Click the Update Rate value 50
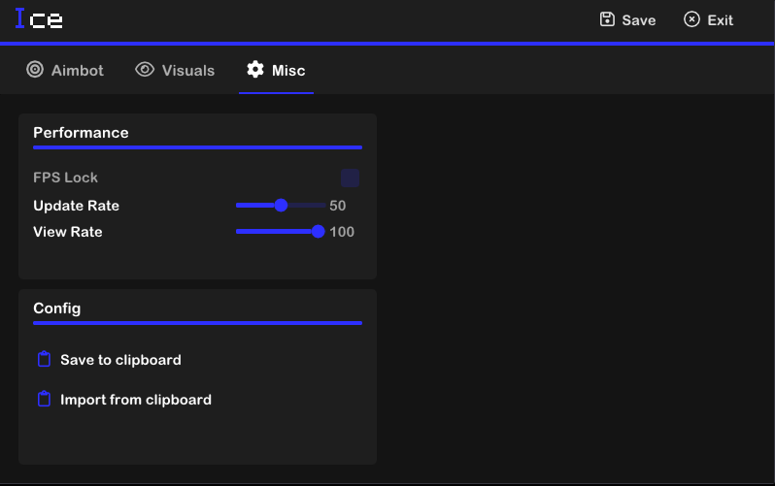Screen dimensions: 775x486 click(x=338, y=206)
